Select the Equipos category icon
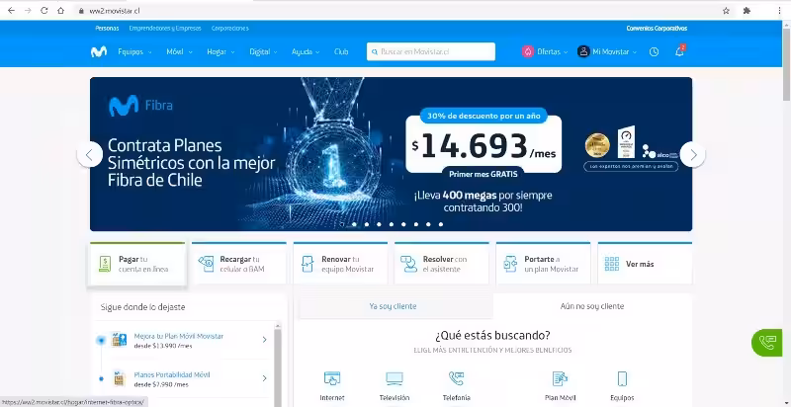The height and width of the screenshot is (407, 791). tap(622, 378)
